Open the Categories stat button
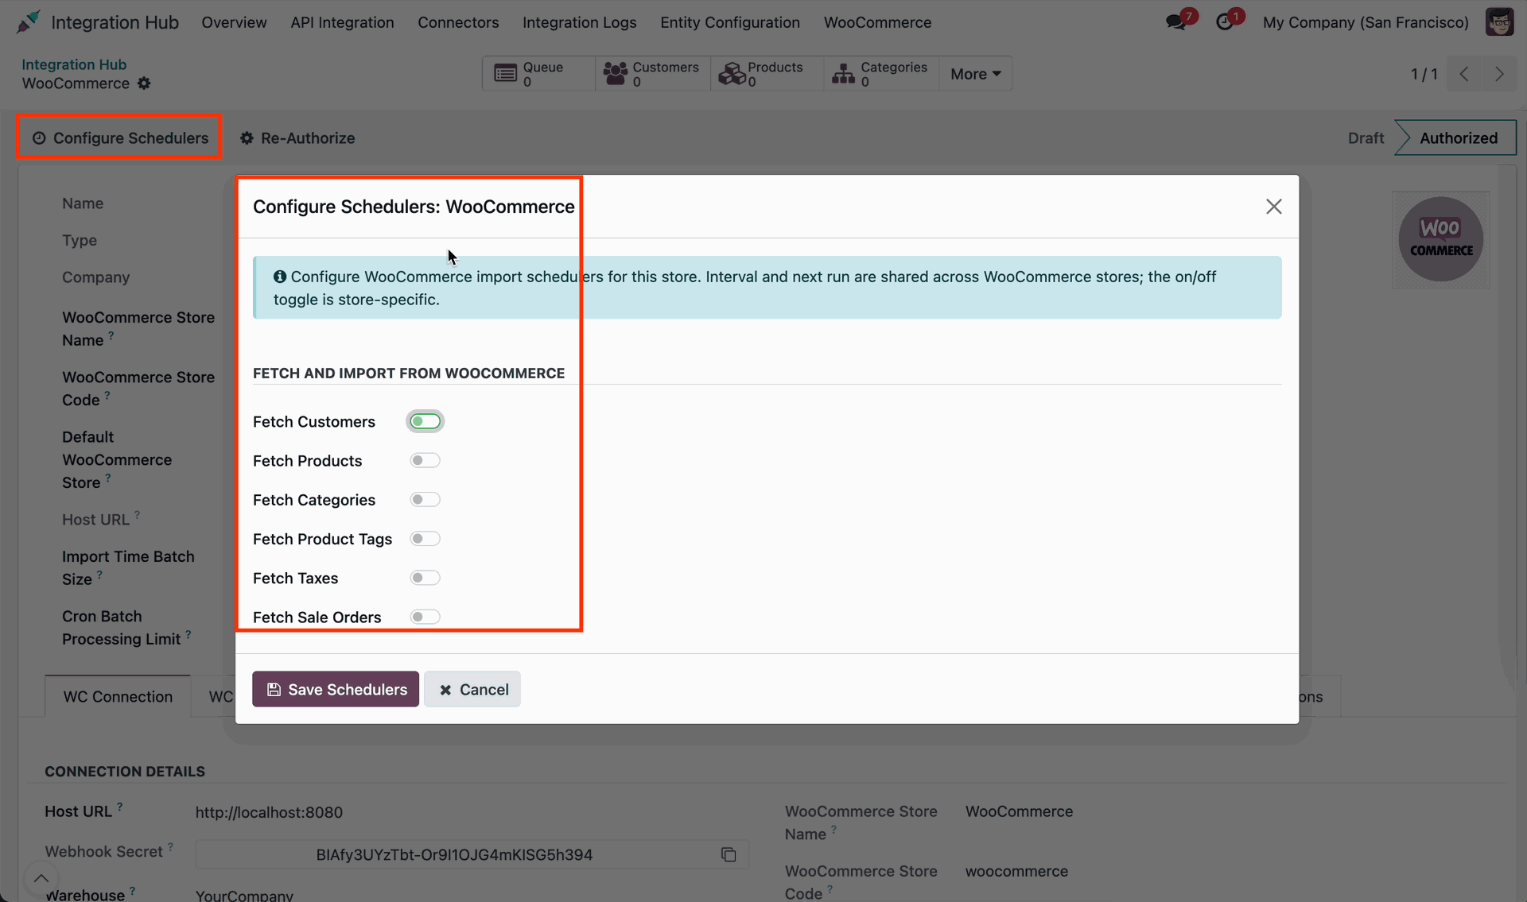 (880, 73)
